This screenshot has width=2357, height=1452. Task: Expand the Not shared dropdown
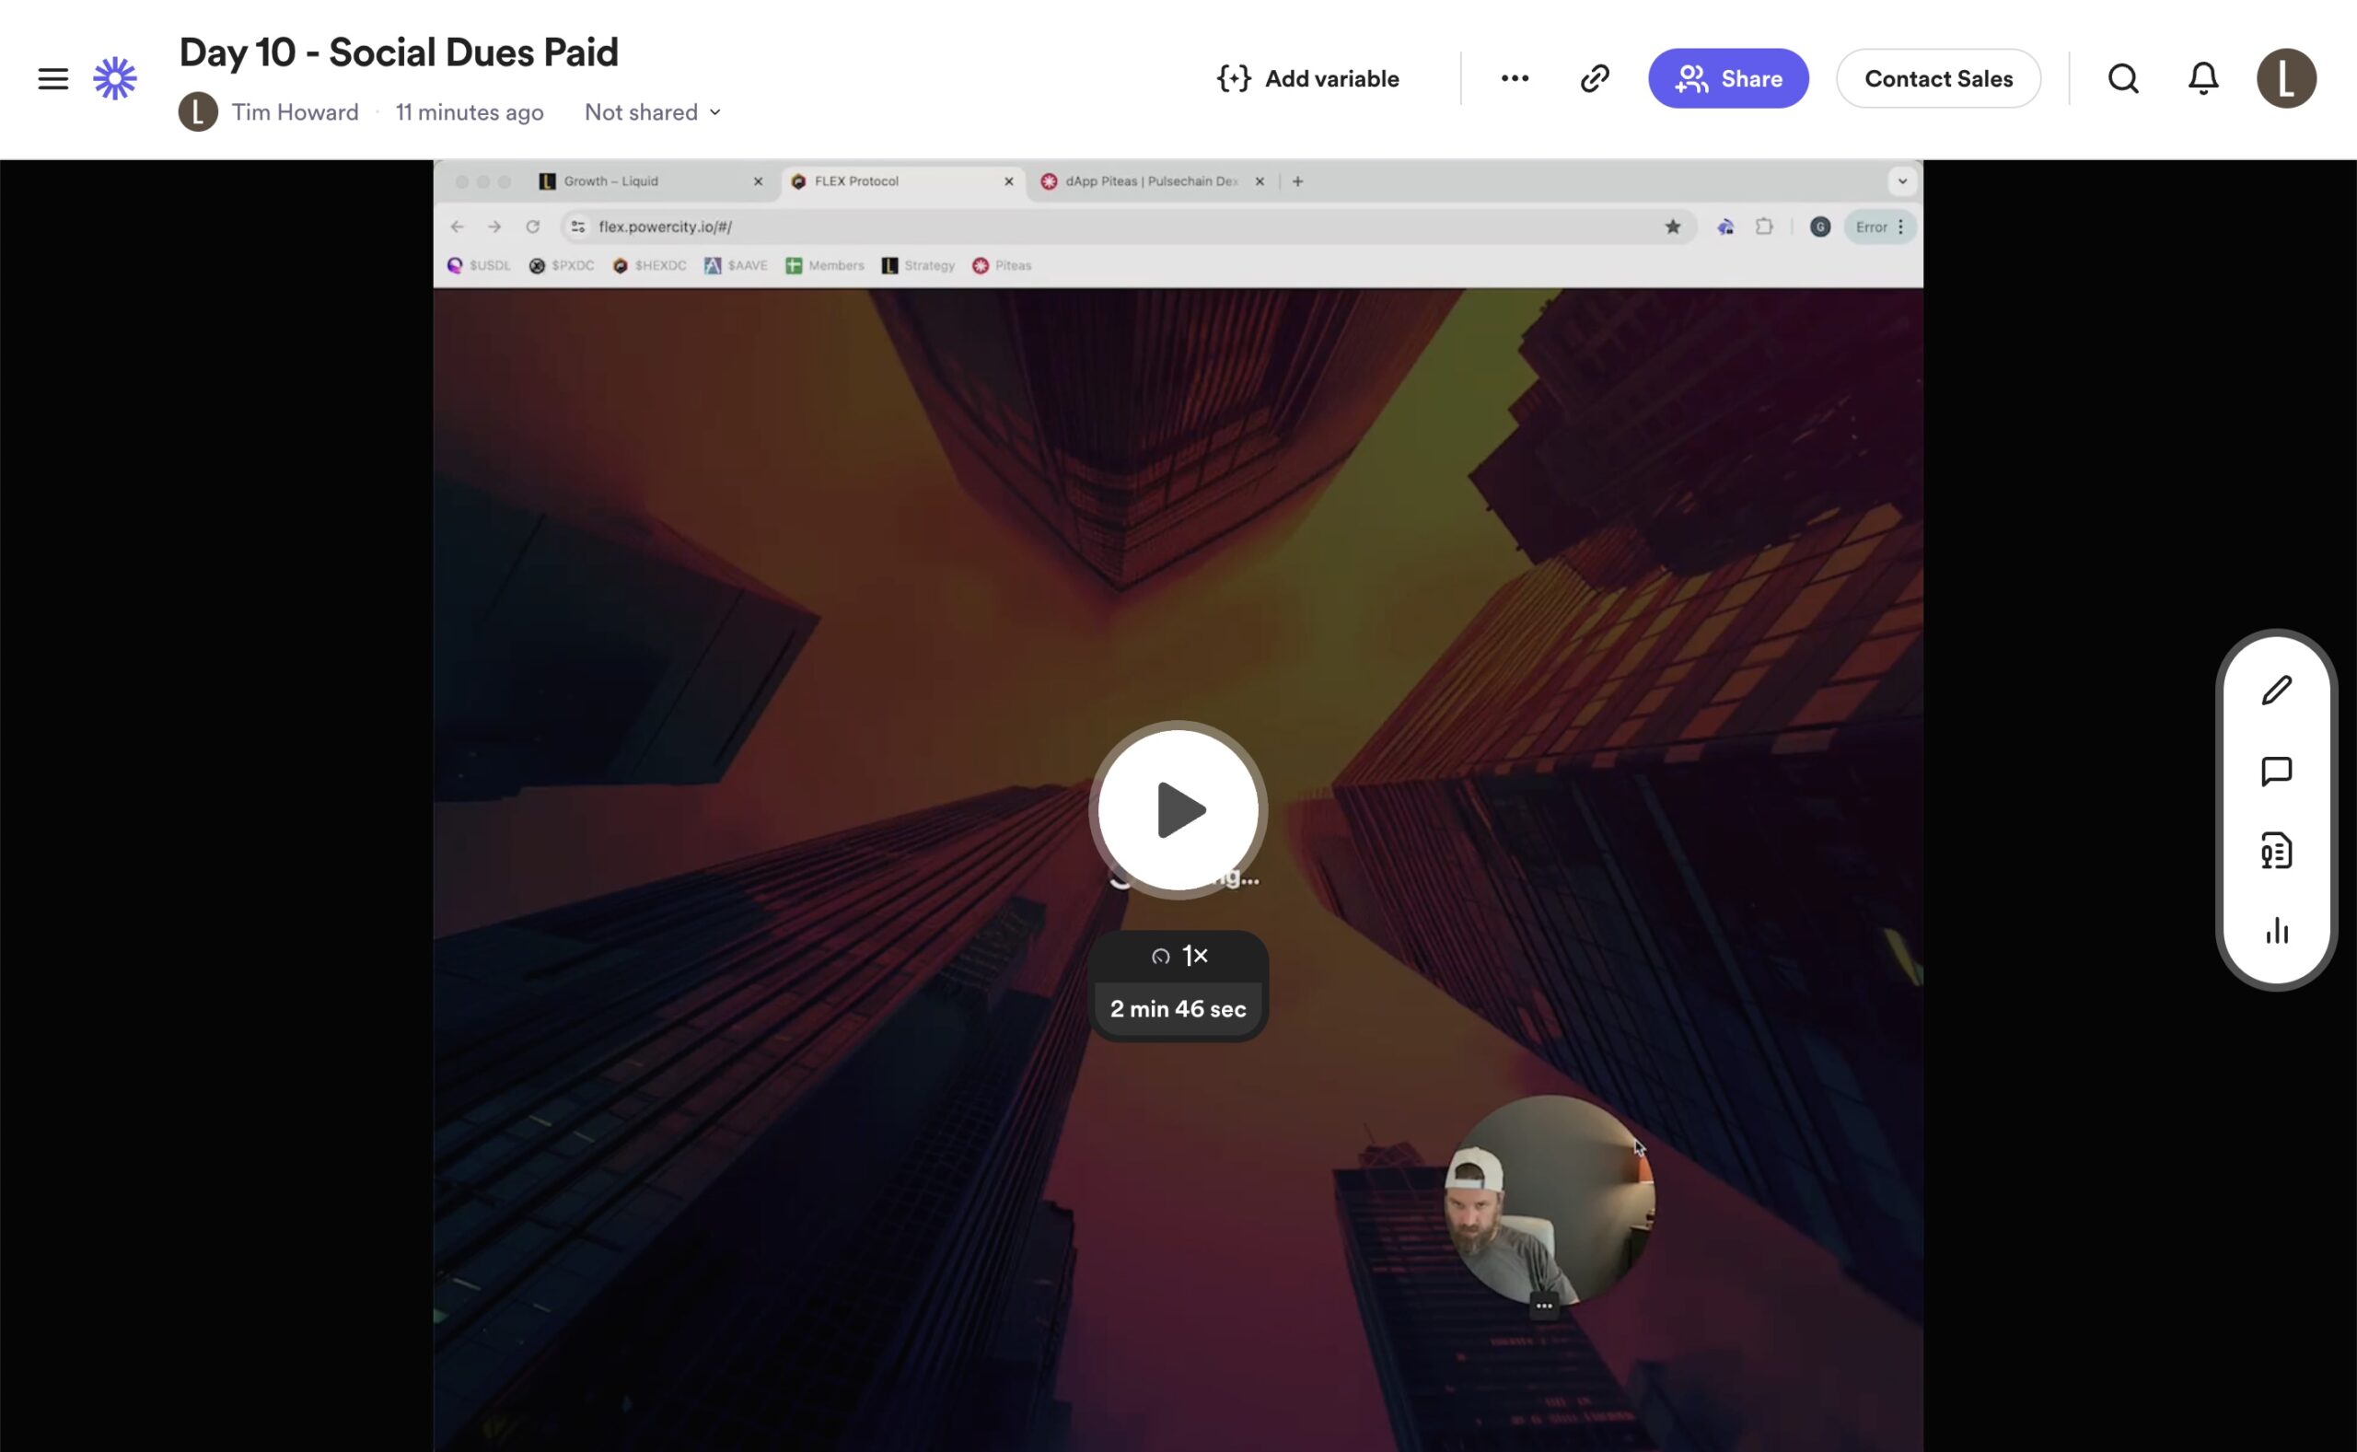point(653,112)
